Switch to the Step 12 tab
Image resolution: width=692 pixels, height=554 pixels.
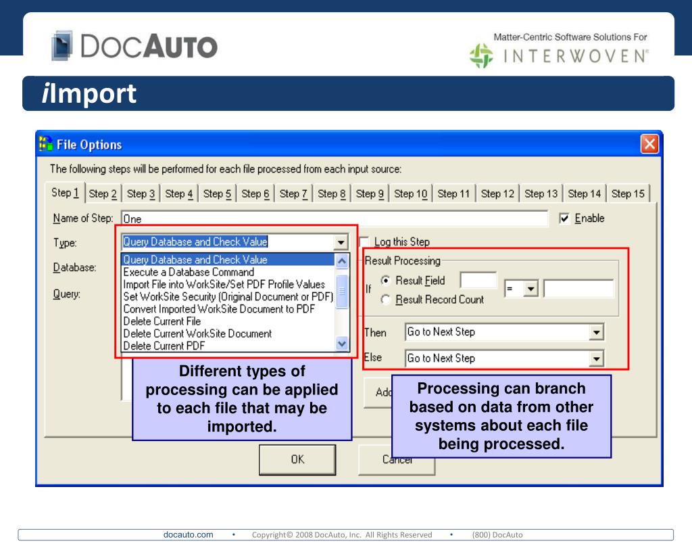point(497,193)
